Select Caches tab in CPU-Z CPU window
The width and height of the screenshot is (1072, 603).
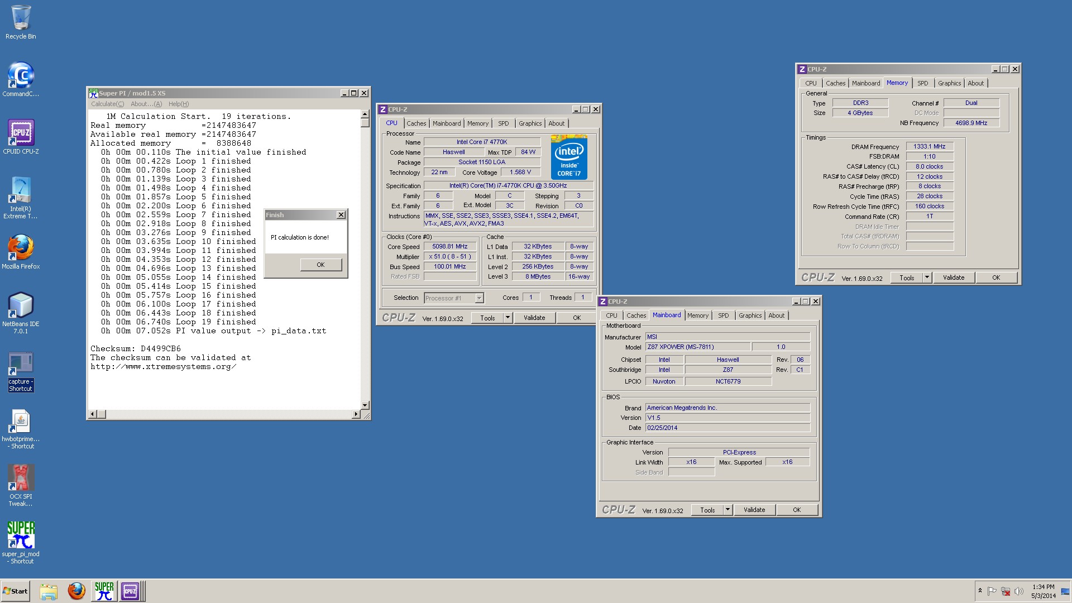(416, 123)
